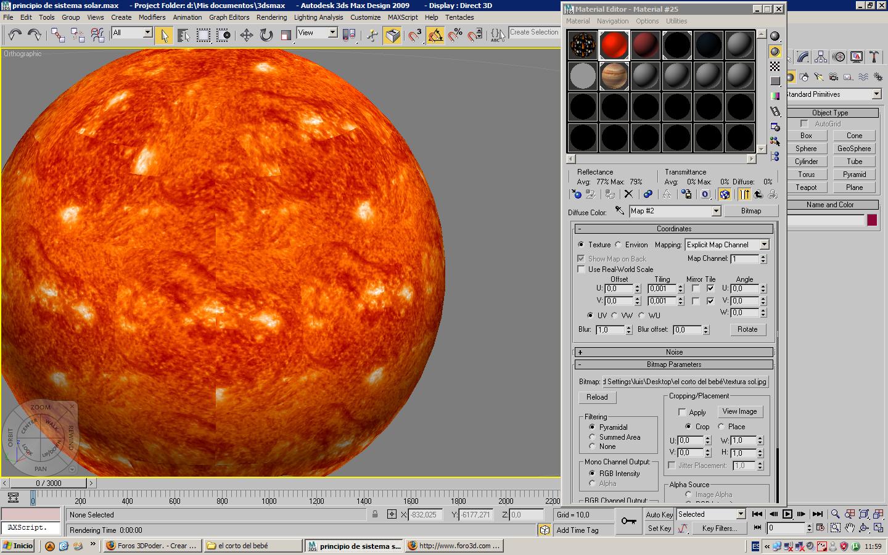Select the Place radio button
This screenshot has width=888, height=555.
(721, 427)
